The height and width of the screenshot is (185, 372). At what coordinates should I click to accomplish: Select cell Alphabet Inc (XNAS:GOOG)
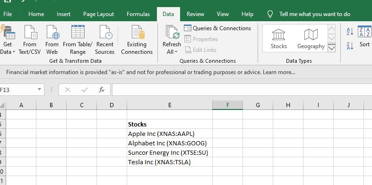tap(170, 143)
